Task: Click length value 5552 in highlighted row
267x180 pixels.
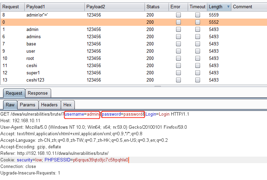Action: click(x=214, y=22)
